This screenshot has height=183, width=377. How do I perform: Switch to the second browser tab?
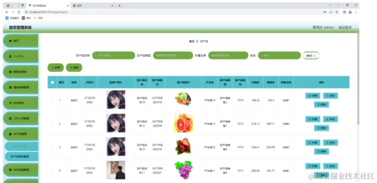tap(93, 5)
